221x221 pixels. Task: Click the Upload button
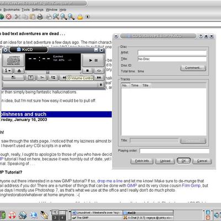click(x=165, y=161)
